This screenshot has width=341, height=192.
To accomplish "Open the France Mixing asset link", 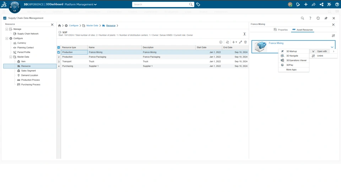I will (x=276, y=43).
